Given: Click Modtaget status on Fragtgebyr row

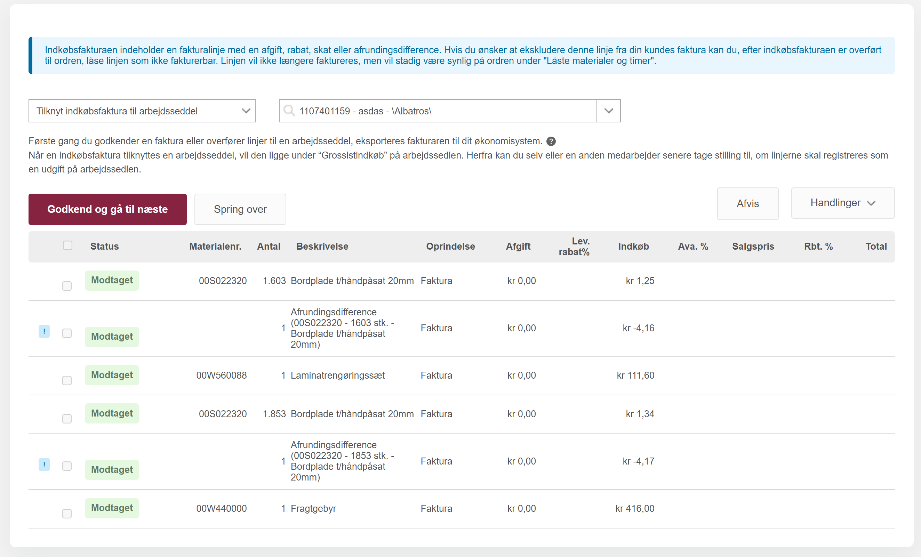Looking at the screenshot, I should pos(112,508).
